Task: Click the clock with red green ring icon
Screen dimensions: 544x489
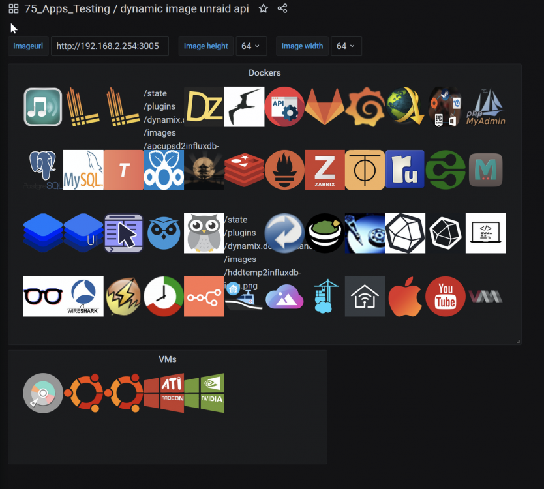Action: pos(164,297)
